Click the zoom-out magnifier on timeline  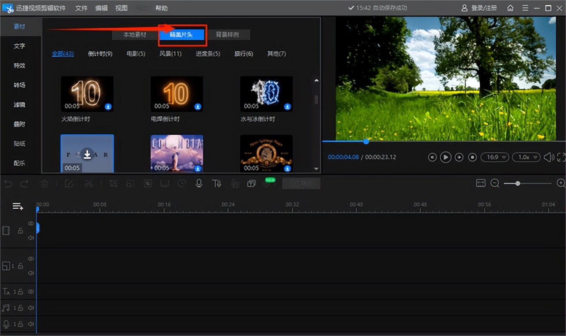[x=495, y=183]
